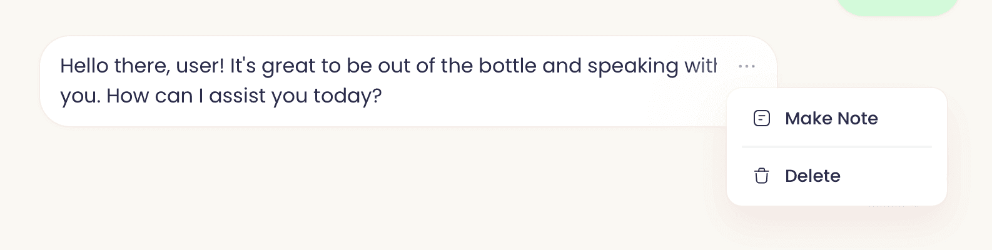The image size is (992, 250).
Task: Click the word "speaking" in the message
Action: coord(632,66)
